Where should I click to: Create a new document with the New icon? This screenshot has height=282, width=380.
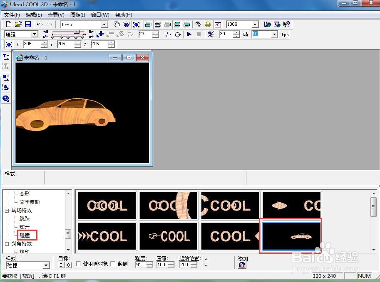(x=8, y=24)
